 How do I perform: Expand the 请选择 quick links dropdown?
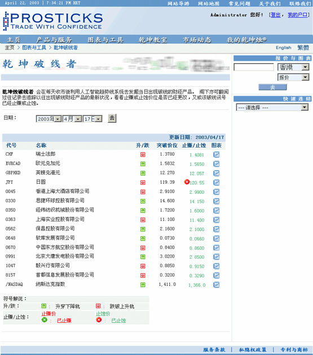coord(272,107)
